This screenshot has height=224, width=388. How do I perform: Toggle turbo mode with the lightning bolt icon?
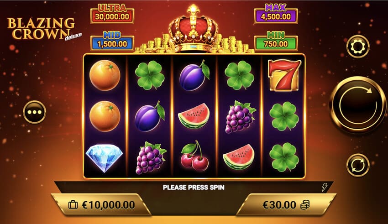(325, 188)
